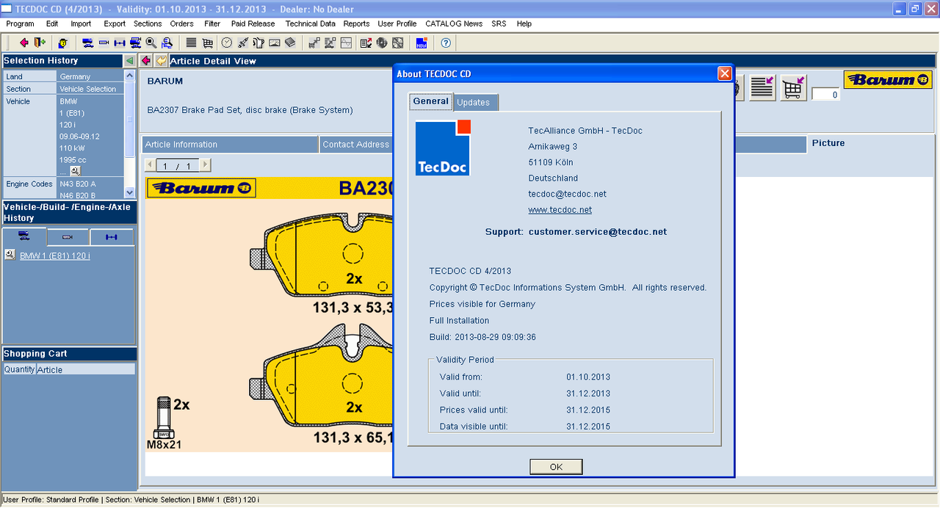Switch to engine history tab
Viewport: 940px width, 508px height.
(x=68, y=237)
